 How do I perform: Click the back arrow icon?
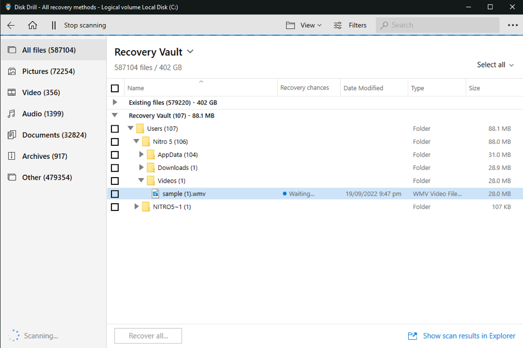pos(11,25)
